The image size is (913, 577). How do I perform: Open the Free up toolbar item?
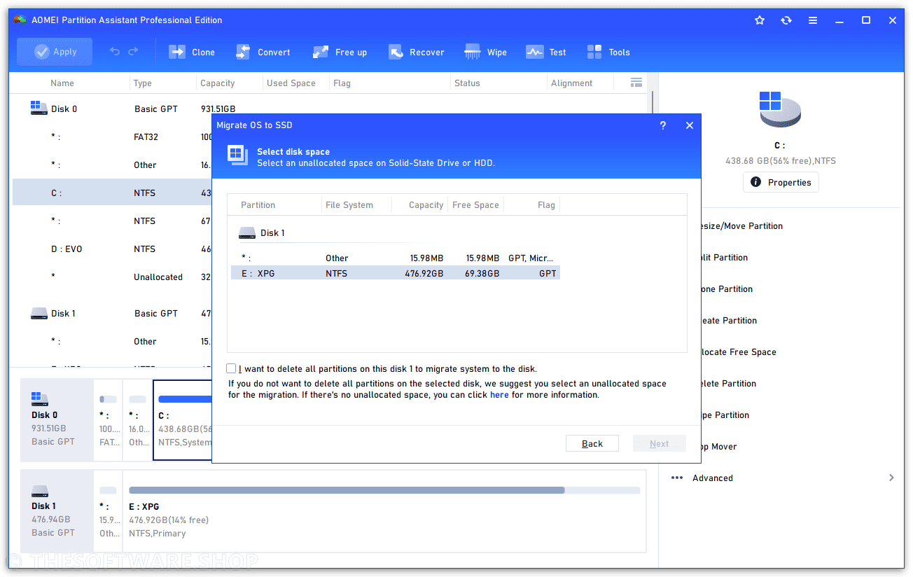pos(340,52)
